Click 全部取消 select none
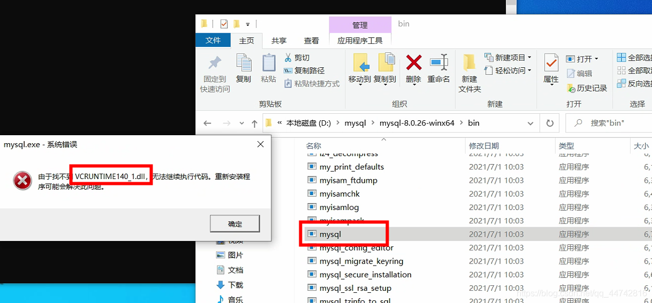The width and height of the screenshot is (652, 303). [x=634, y=71]
